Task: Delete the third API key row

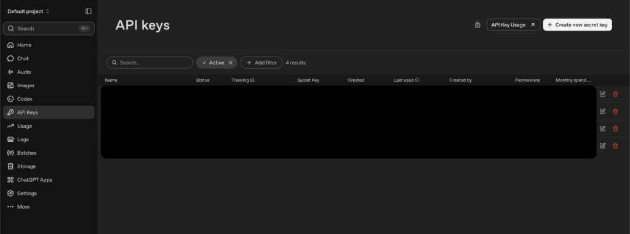Action: click(x=615, y=128)
